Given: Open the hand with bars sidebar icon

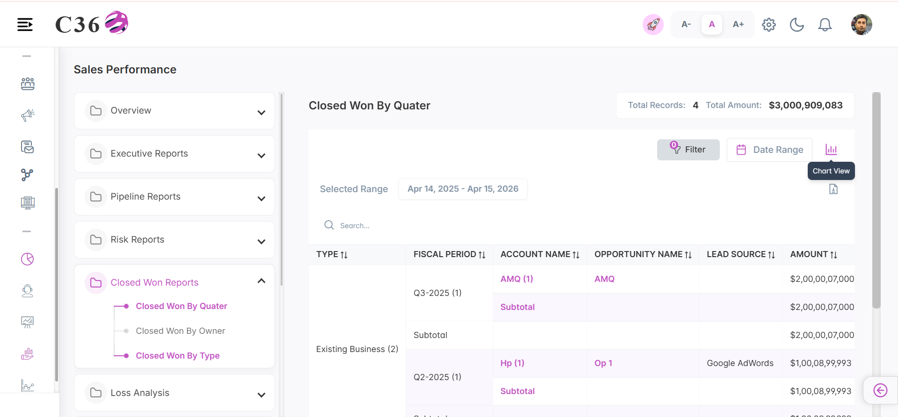Looking at the screenshot, I should pyautogui.click(x=28, y=354).
